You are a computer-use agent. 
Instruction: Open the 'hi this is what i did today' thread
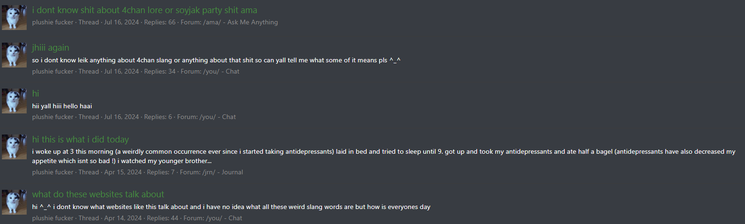81,140
